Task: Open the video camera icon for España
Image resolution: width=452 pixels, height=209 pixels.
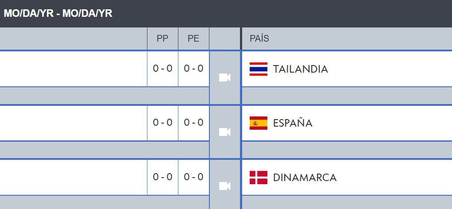Action: pyautogui.click(x=225, y=132)
